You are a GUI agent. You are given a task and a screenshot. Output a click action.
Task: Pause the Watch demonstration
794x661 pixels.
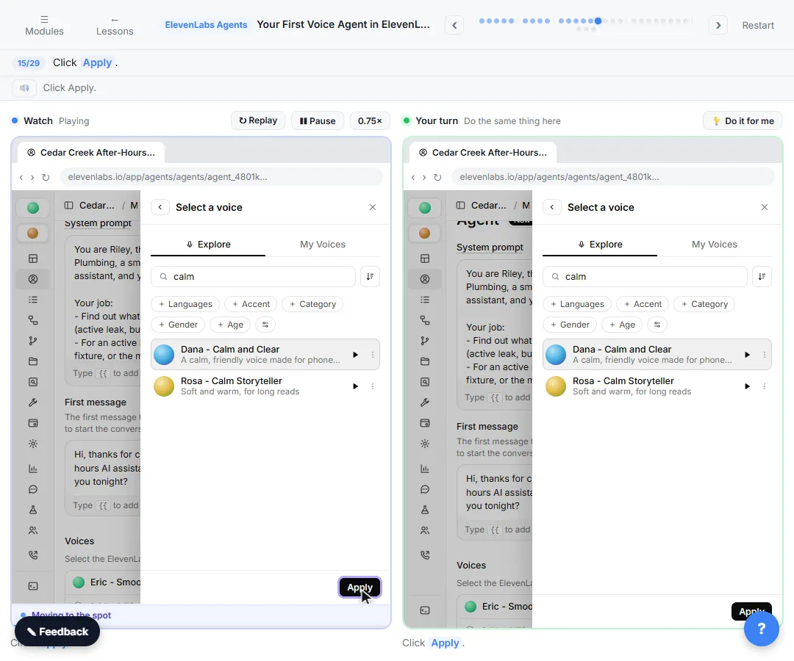click(318, 121)
